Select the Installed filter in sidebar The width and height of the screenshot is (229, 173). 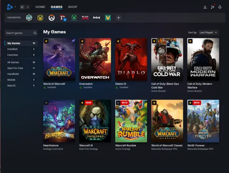tap(21, 49)
